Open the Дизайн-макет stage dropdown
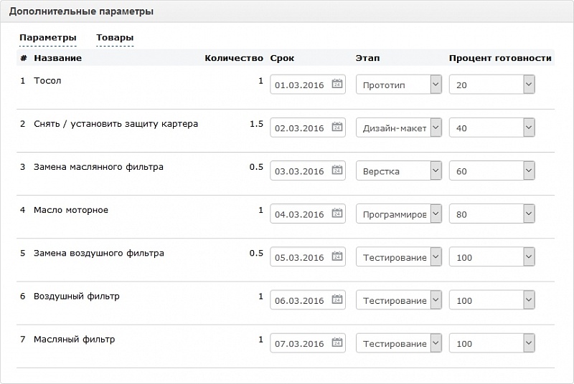Image resolution: width=574 pixels, height=384 pixels. click(436, 128)
